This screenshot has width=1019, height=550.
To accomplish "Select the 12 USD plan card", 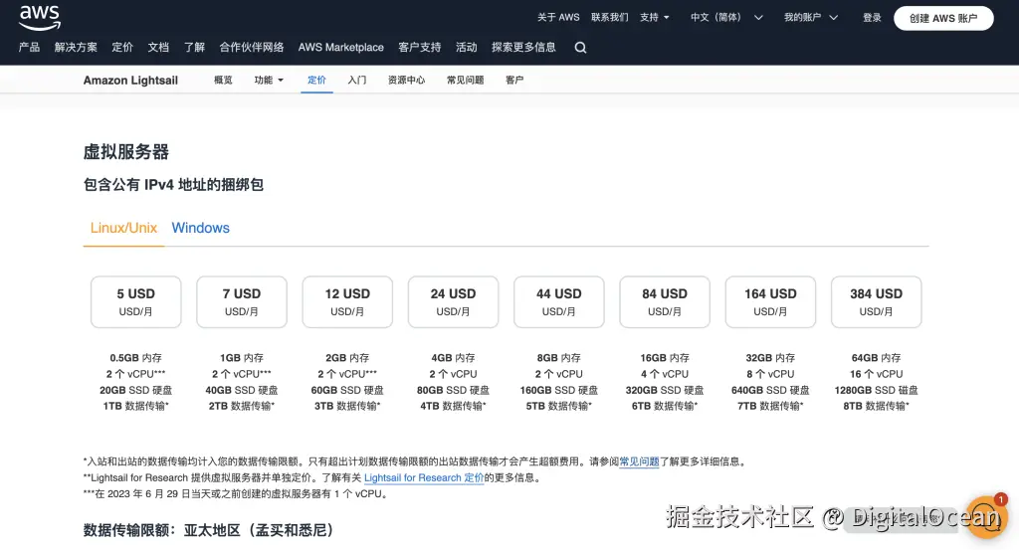I will coord(347,302).
